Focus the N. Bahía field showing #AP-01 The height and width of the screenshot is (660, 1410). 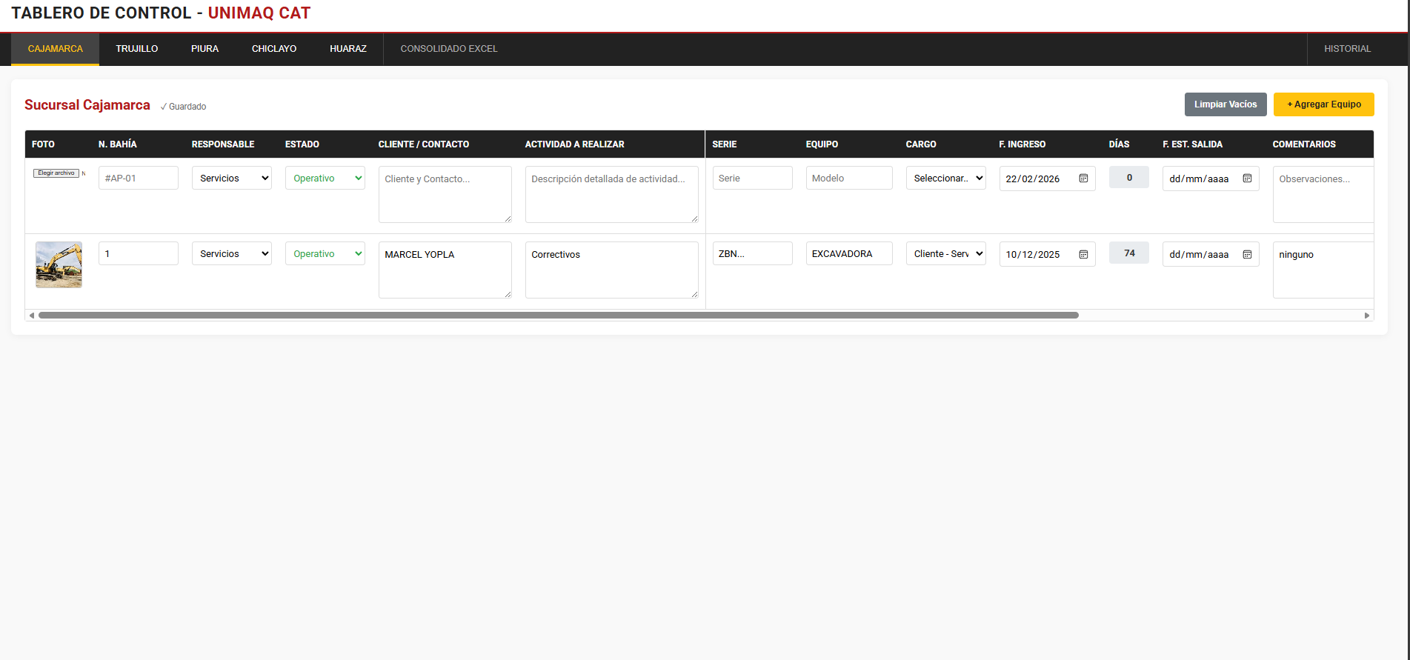pos(139,178)
